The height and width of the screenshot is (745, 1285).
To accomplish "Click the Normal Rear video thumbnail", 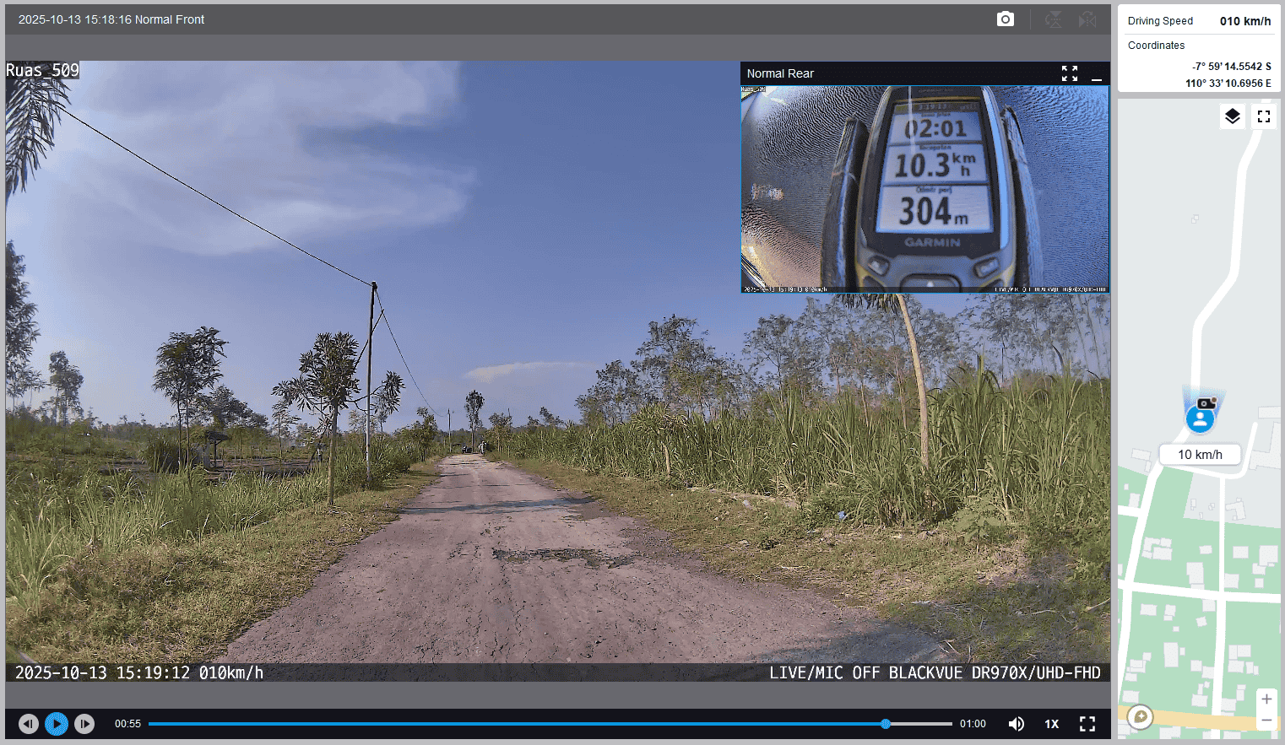I will tap(924, 189).
